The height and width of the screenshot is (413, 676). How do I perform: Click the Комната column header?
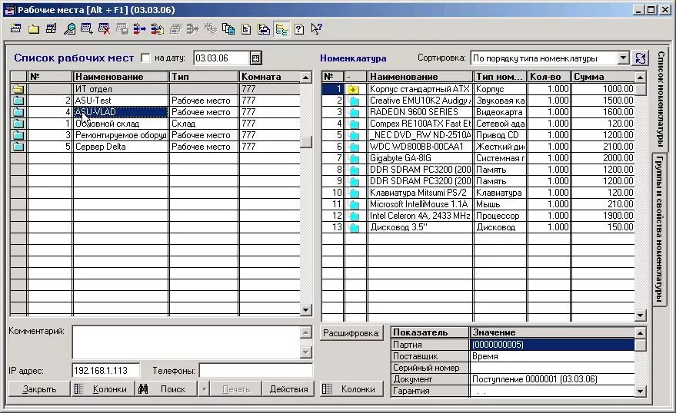[269, 77]
